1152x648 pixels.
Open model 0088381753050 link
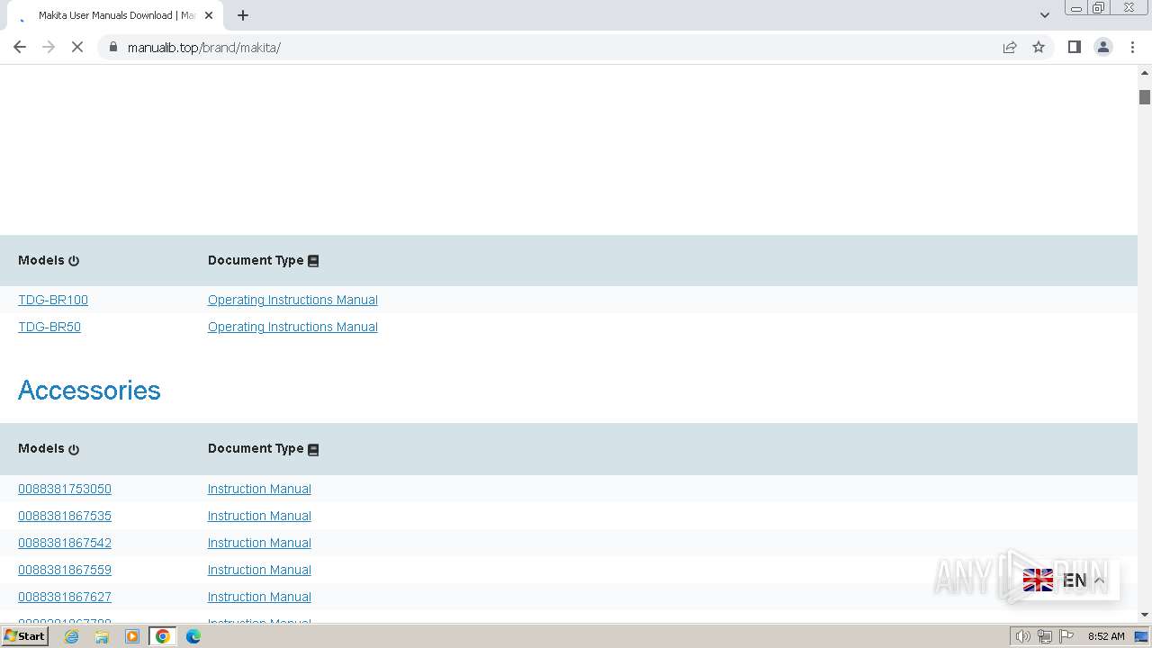pos(65,489)
